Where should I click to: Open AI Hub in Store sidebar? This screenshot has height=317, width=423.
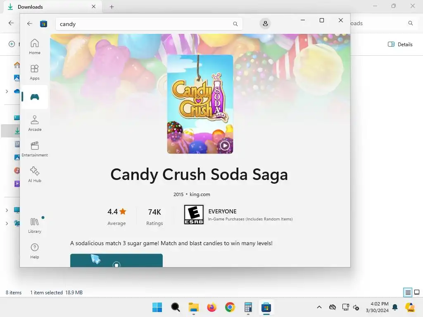(x=35, y=175)
